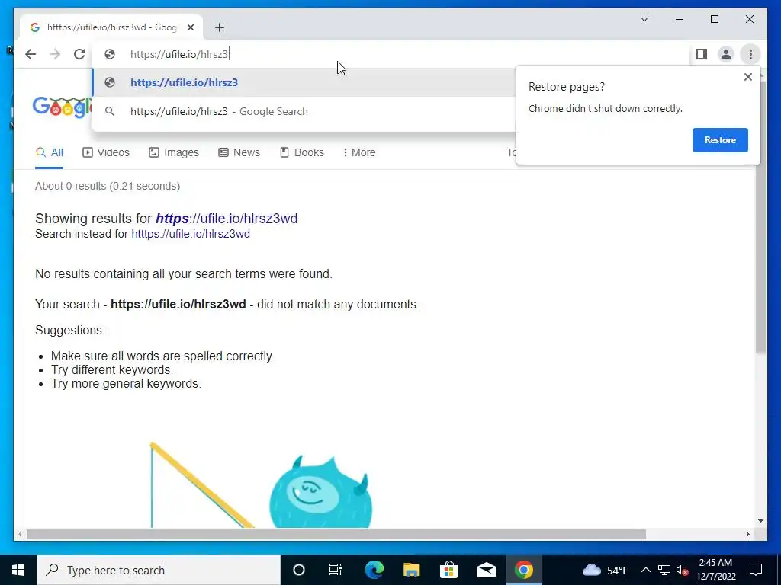Select the https://ufile.io/hlrsz3 URL suggestion

[x=304, y=82]
